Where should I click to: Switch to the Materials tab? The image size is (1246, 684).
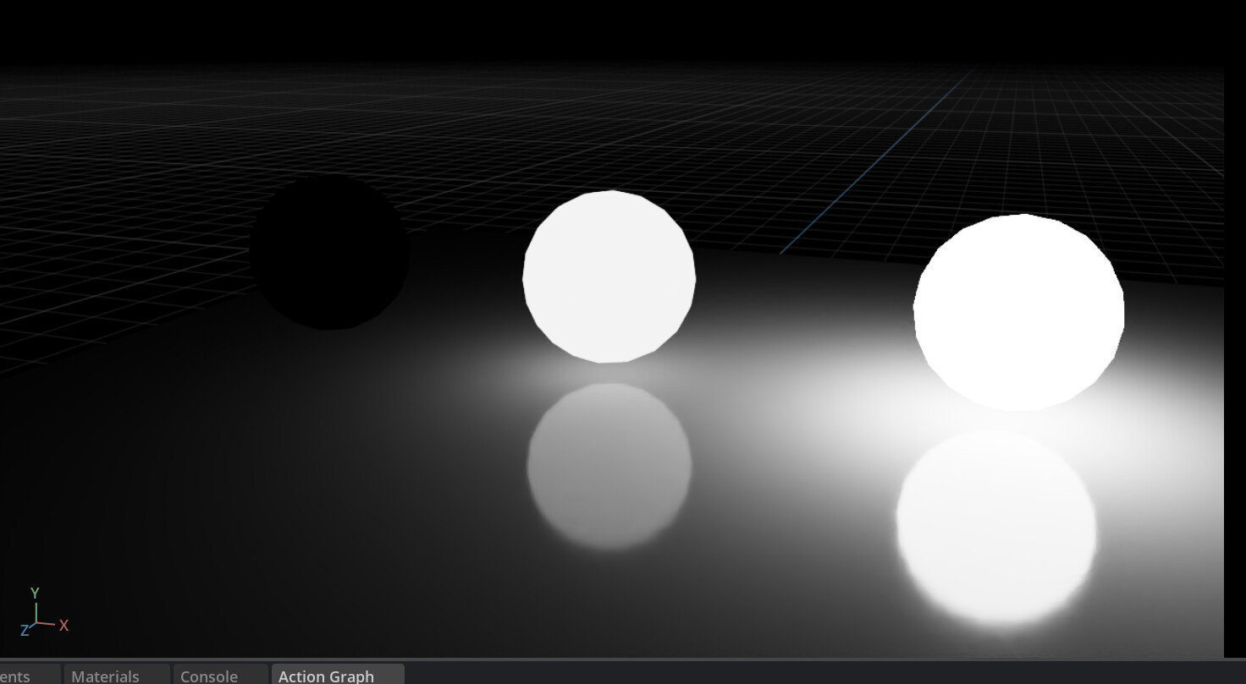(x=106, y=676)
